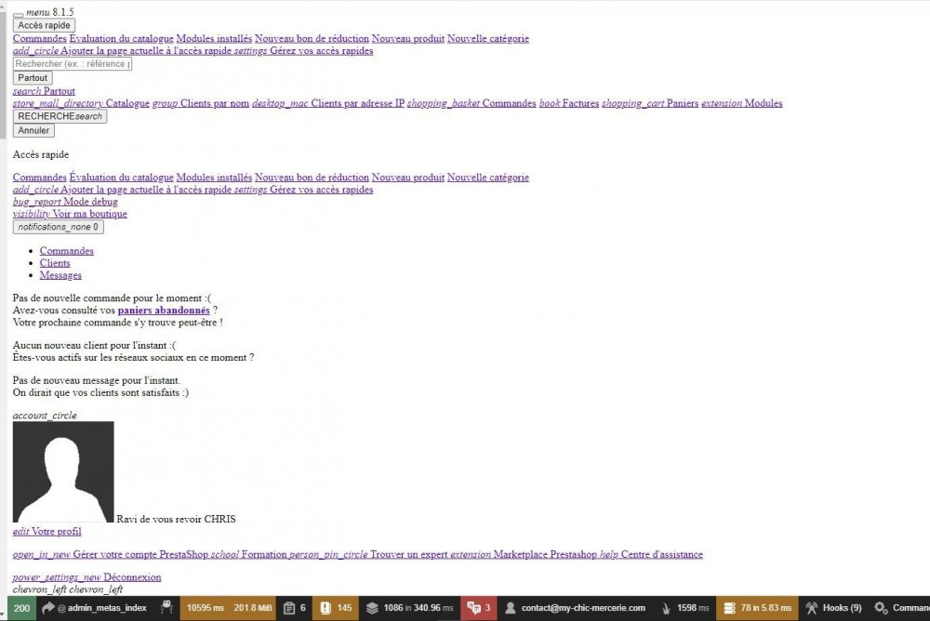Select extension Modules search scope
Screen dimensions: 930x621
[742, 103]
